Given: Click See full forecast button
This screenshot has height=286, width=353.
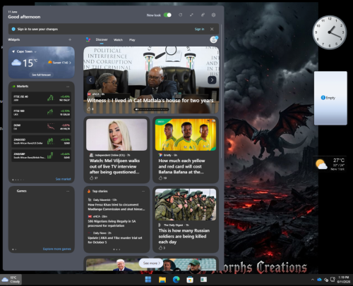Looking at the screenshot, I should point(42,75).
